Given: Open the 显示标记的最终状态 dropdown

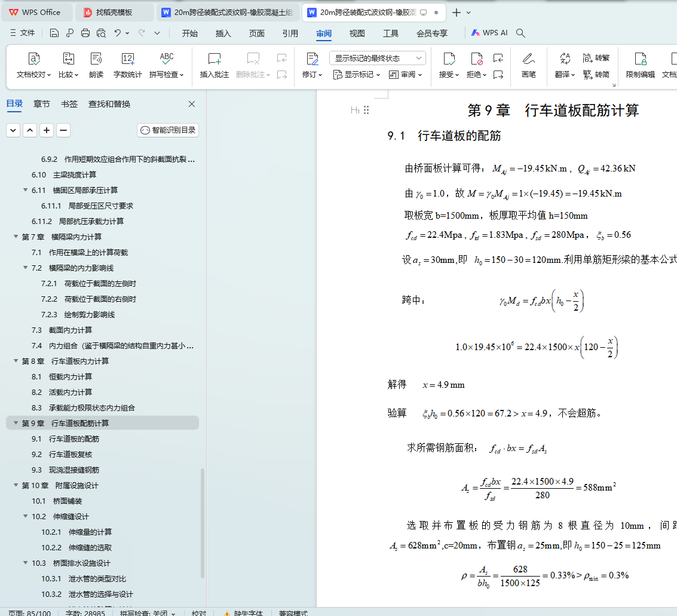Looking at the screenshot, I should (x=378, y=58).
